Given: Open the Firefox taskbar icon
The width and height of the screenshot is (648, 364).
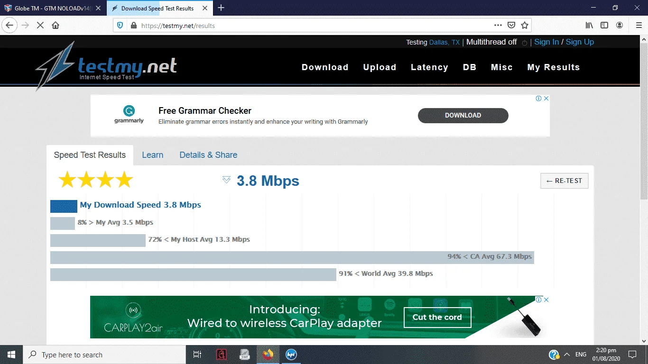Looking at the screenshot, I should click(268, 355).
